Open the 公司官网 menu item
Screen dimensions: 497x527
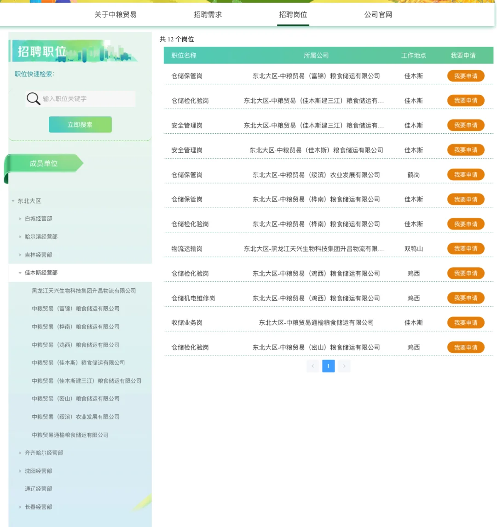(x=377, y=14)
